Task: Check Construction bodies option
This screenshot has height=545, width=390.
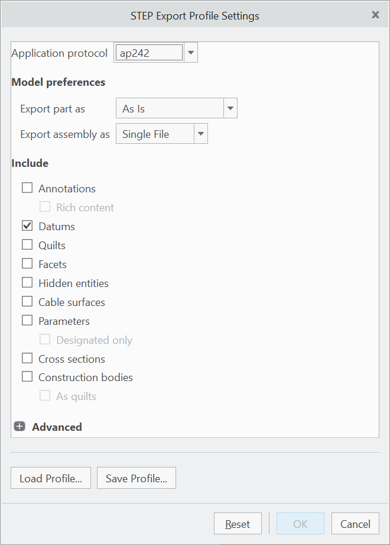Action: pos(27,377)
